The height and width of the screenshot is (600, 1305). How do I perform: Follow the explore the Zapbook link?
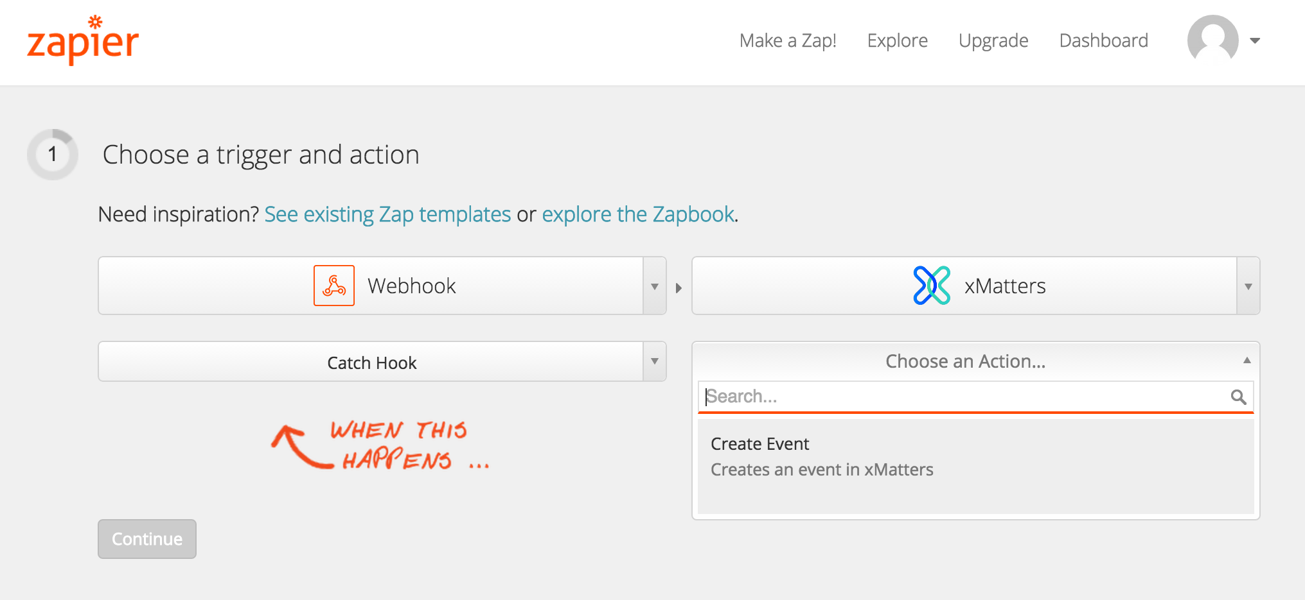tap(638, 214)
